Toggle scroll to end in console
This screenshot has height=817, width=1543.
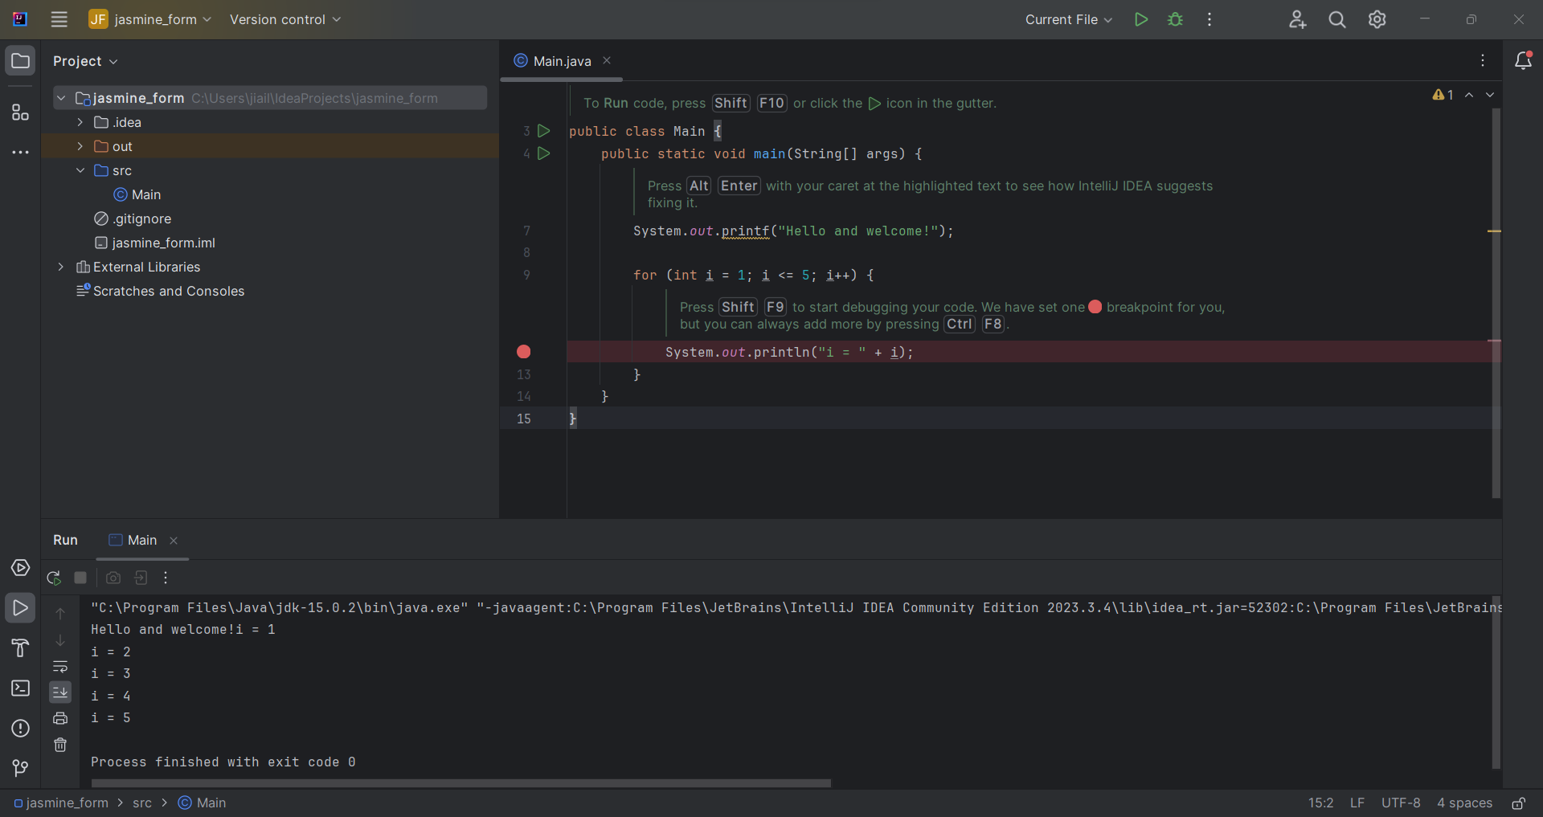point(60,692)
